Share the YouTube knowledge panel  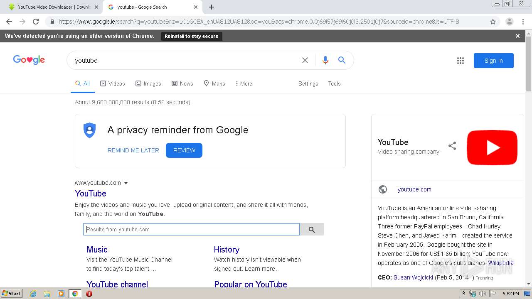click(x=452, y=146)
